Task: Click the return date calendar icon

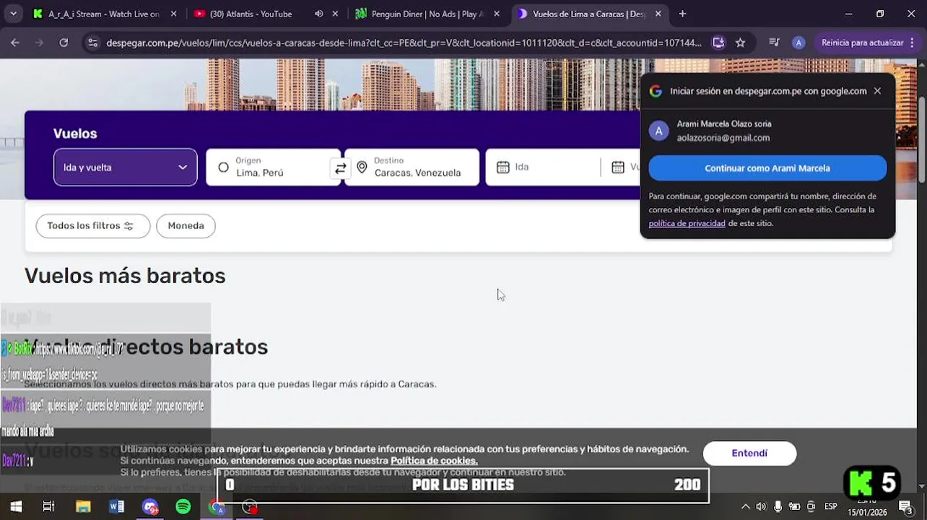Action: click(618, 168)
